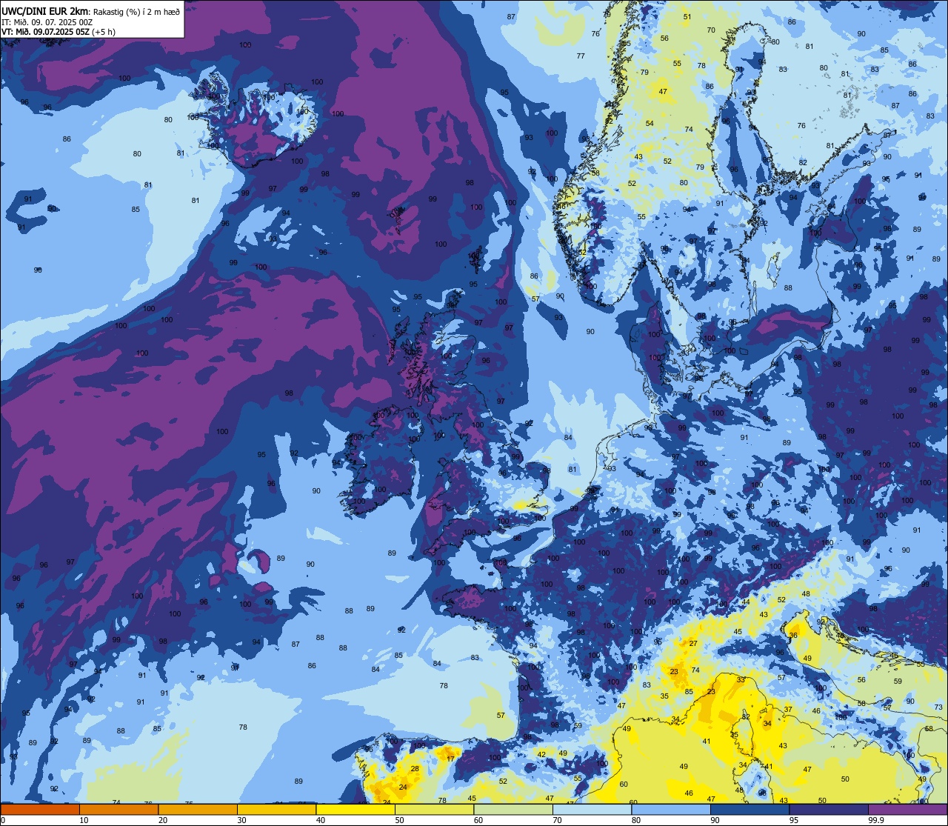Click the '70' tick label under the legend

557,820
